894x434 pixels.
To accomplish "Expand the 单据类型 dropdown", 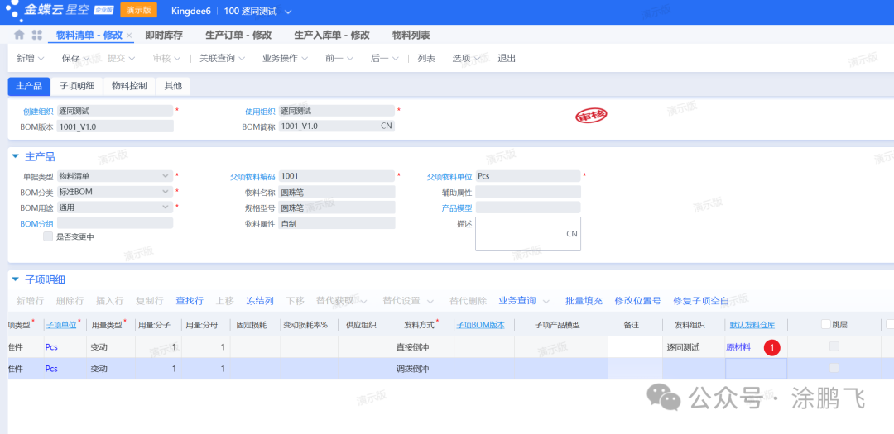I will 167,176.
